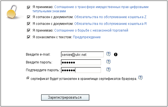Toggle the Предупреждение acknowledgment checkbox
The width and height of the screenshot is (168, 107).
pos(29,37)
